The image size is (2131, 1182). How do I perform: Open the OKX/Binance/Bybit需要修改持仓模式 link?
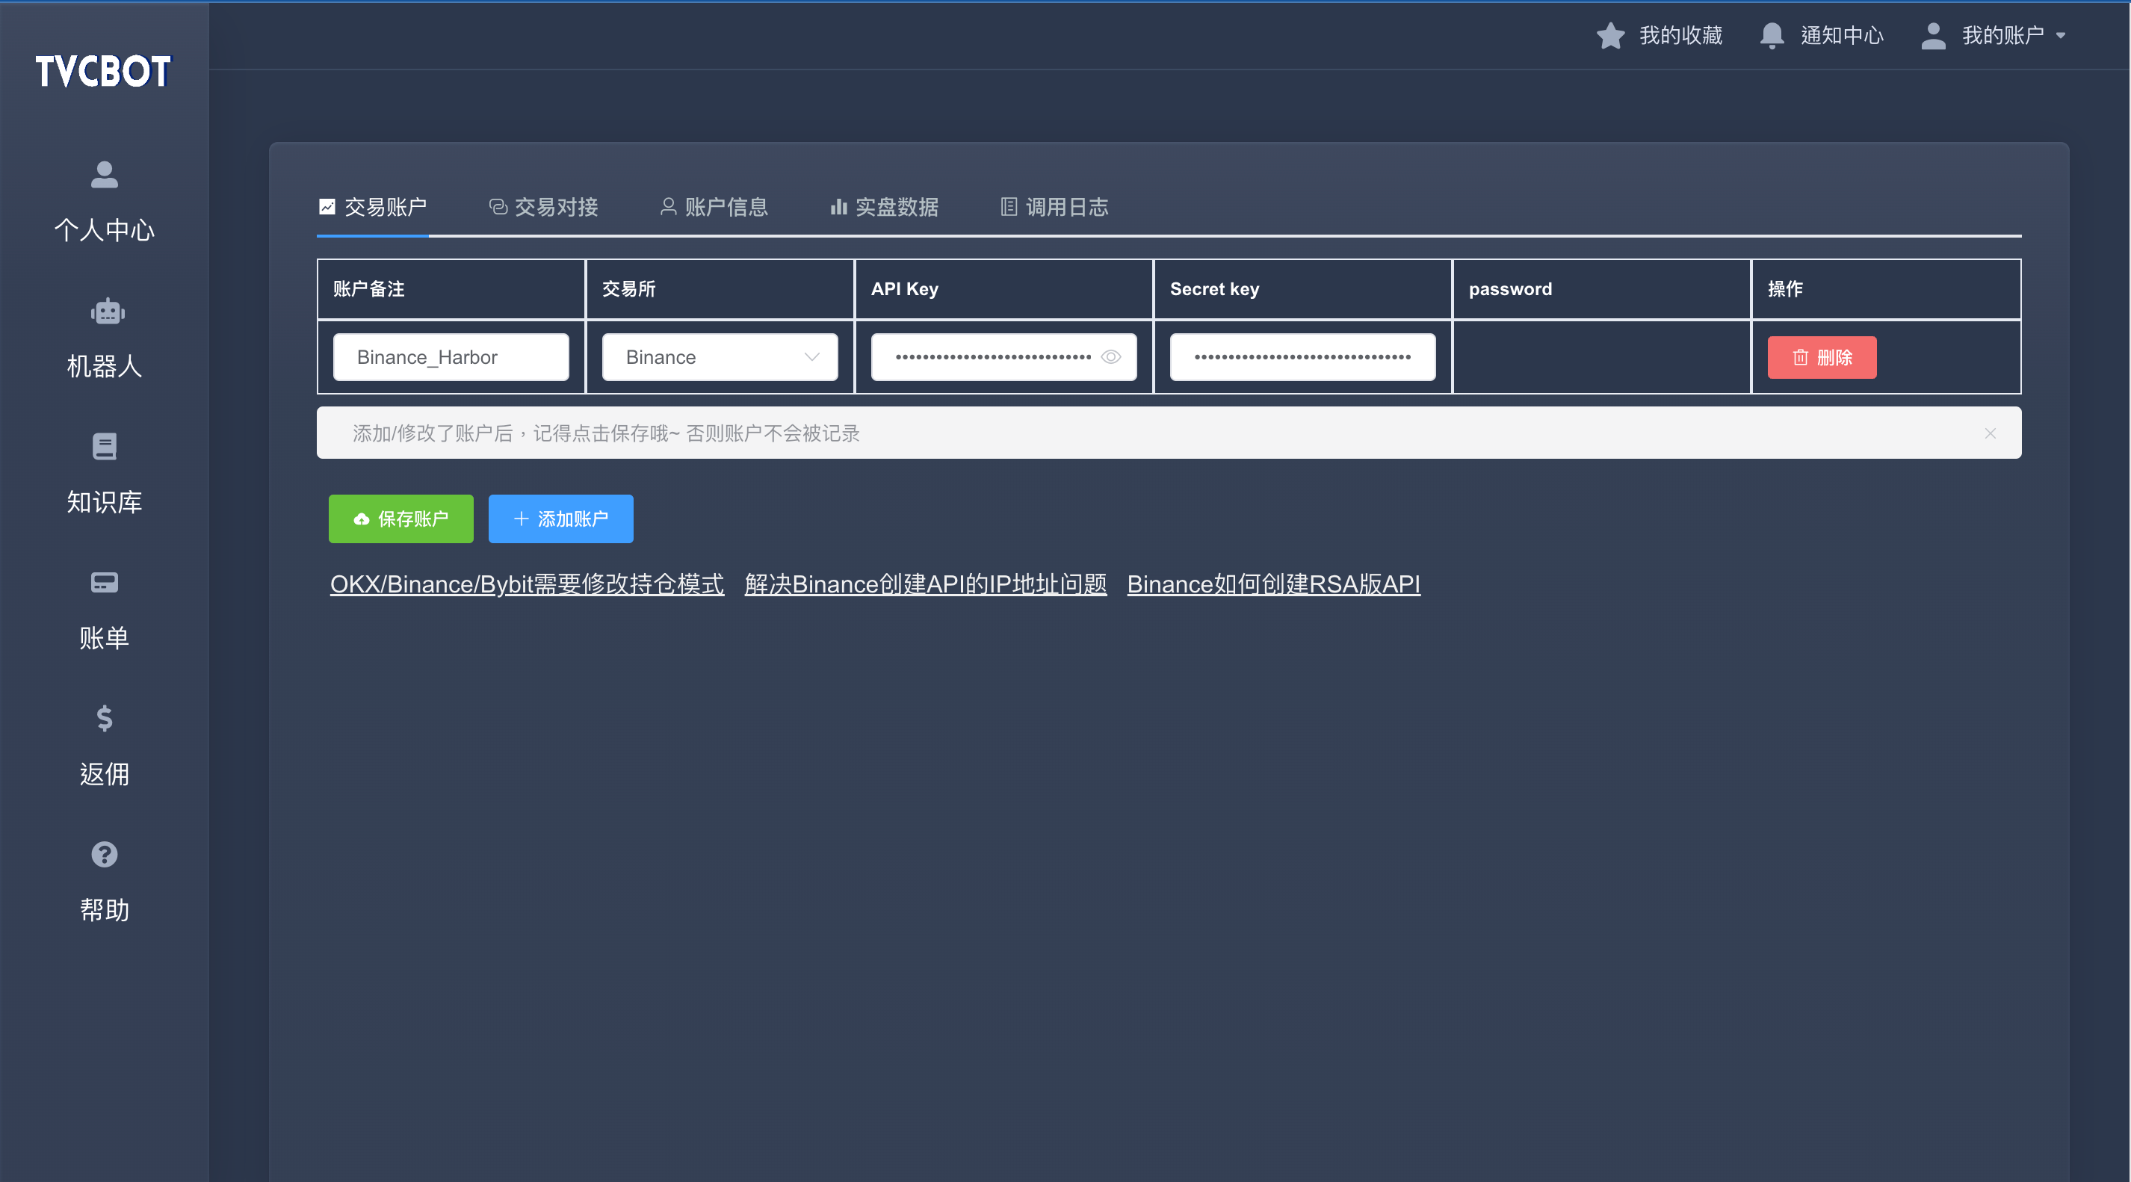click(x=527, y=584)
